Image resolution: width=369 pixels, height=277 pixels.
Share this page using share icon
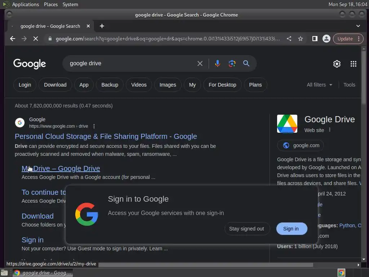289,39
